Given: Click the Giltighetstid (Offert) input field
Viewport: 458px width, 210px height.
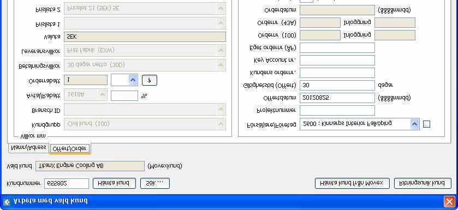Looking at the screenshot, I should [x=337, y=86].
